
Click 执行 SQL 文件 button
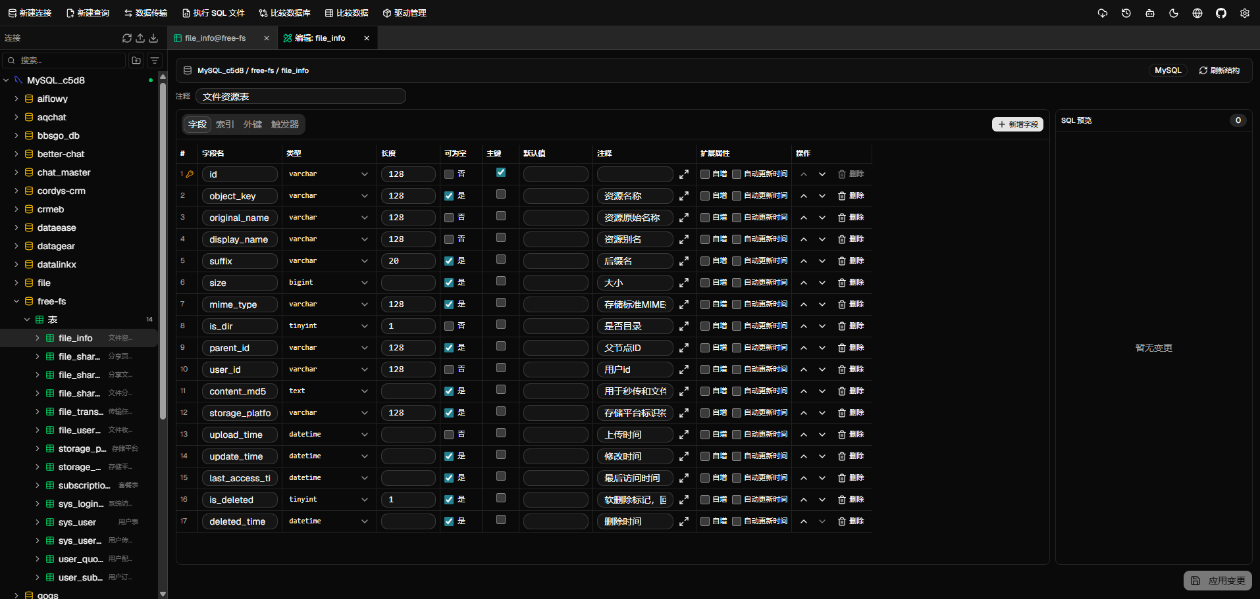click(213, 13)
